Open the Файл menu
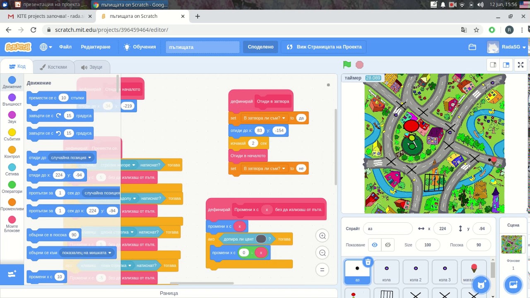This screenshot has width=530, height=298. [65, 47]
